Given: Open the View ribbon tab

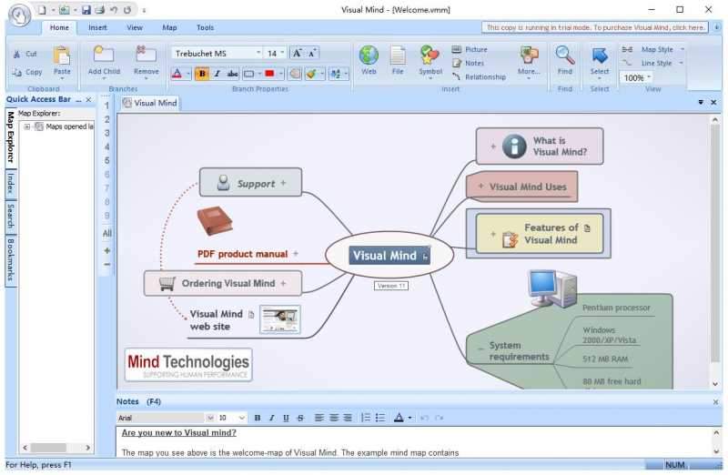Looking at the screenshot, I should [x=135, y=27].
